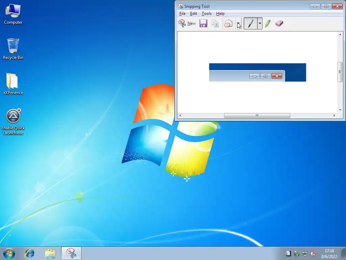The image size is (346, 260).
Task: Select the Enable Quick Launch.exe desktop icon
Action: coord(13,122)
